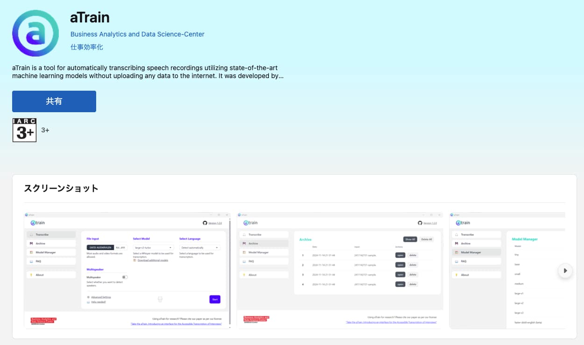Viewport: 584px width, 345px height.
Task: Open the Model Manager screenshot thumbnail
Action: [x=507, y=270]
